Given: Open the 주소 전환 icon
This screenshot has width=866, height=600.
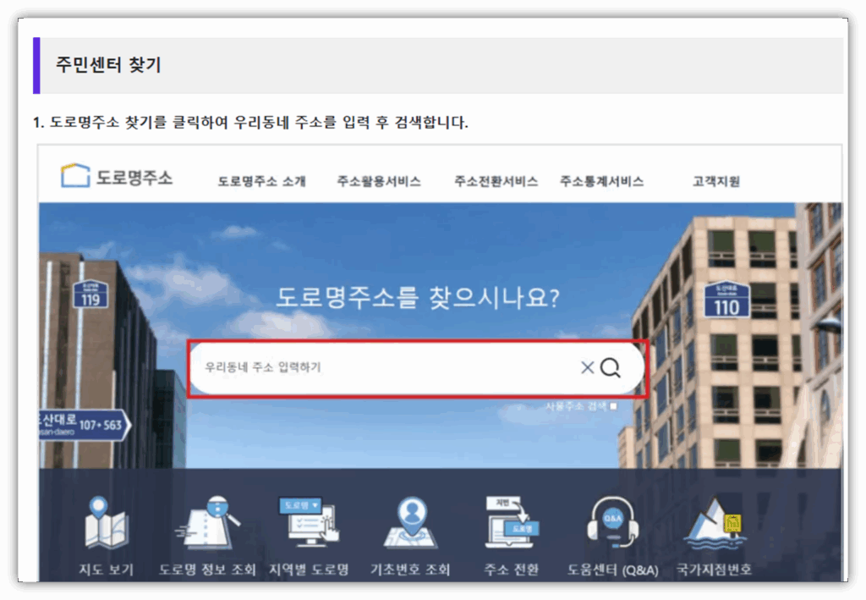Looking at the screenshot, I should click(512, 522).
